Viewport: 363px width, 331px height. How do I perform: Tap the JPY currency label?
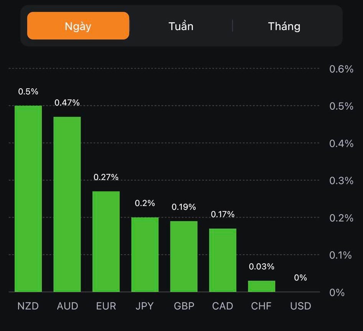pos(145,306)
